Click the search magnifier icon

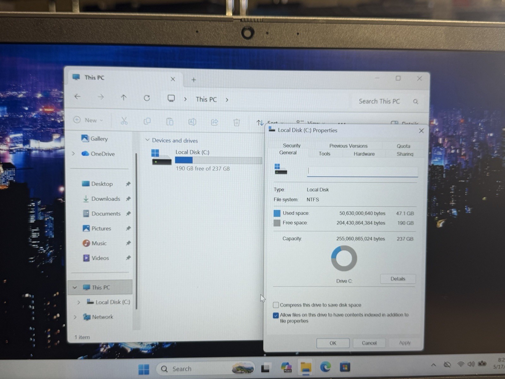(415, 102)
